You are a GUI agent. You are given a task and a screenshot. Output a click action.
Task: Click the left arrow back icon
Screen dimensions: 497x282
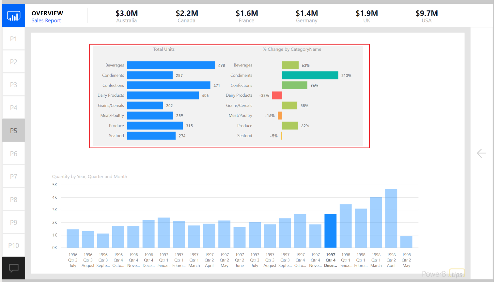point(481,153)
